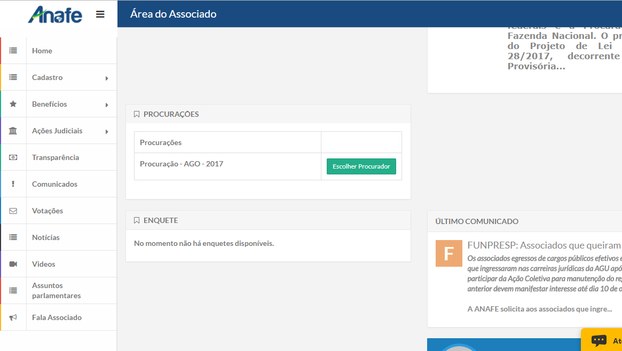Click the courthouse icon for Ações Judiciais
This screenshot has height=351, width=622.
click(13, 131)
